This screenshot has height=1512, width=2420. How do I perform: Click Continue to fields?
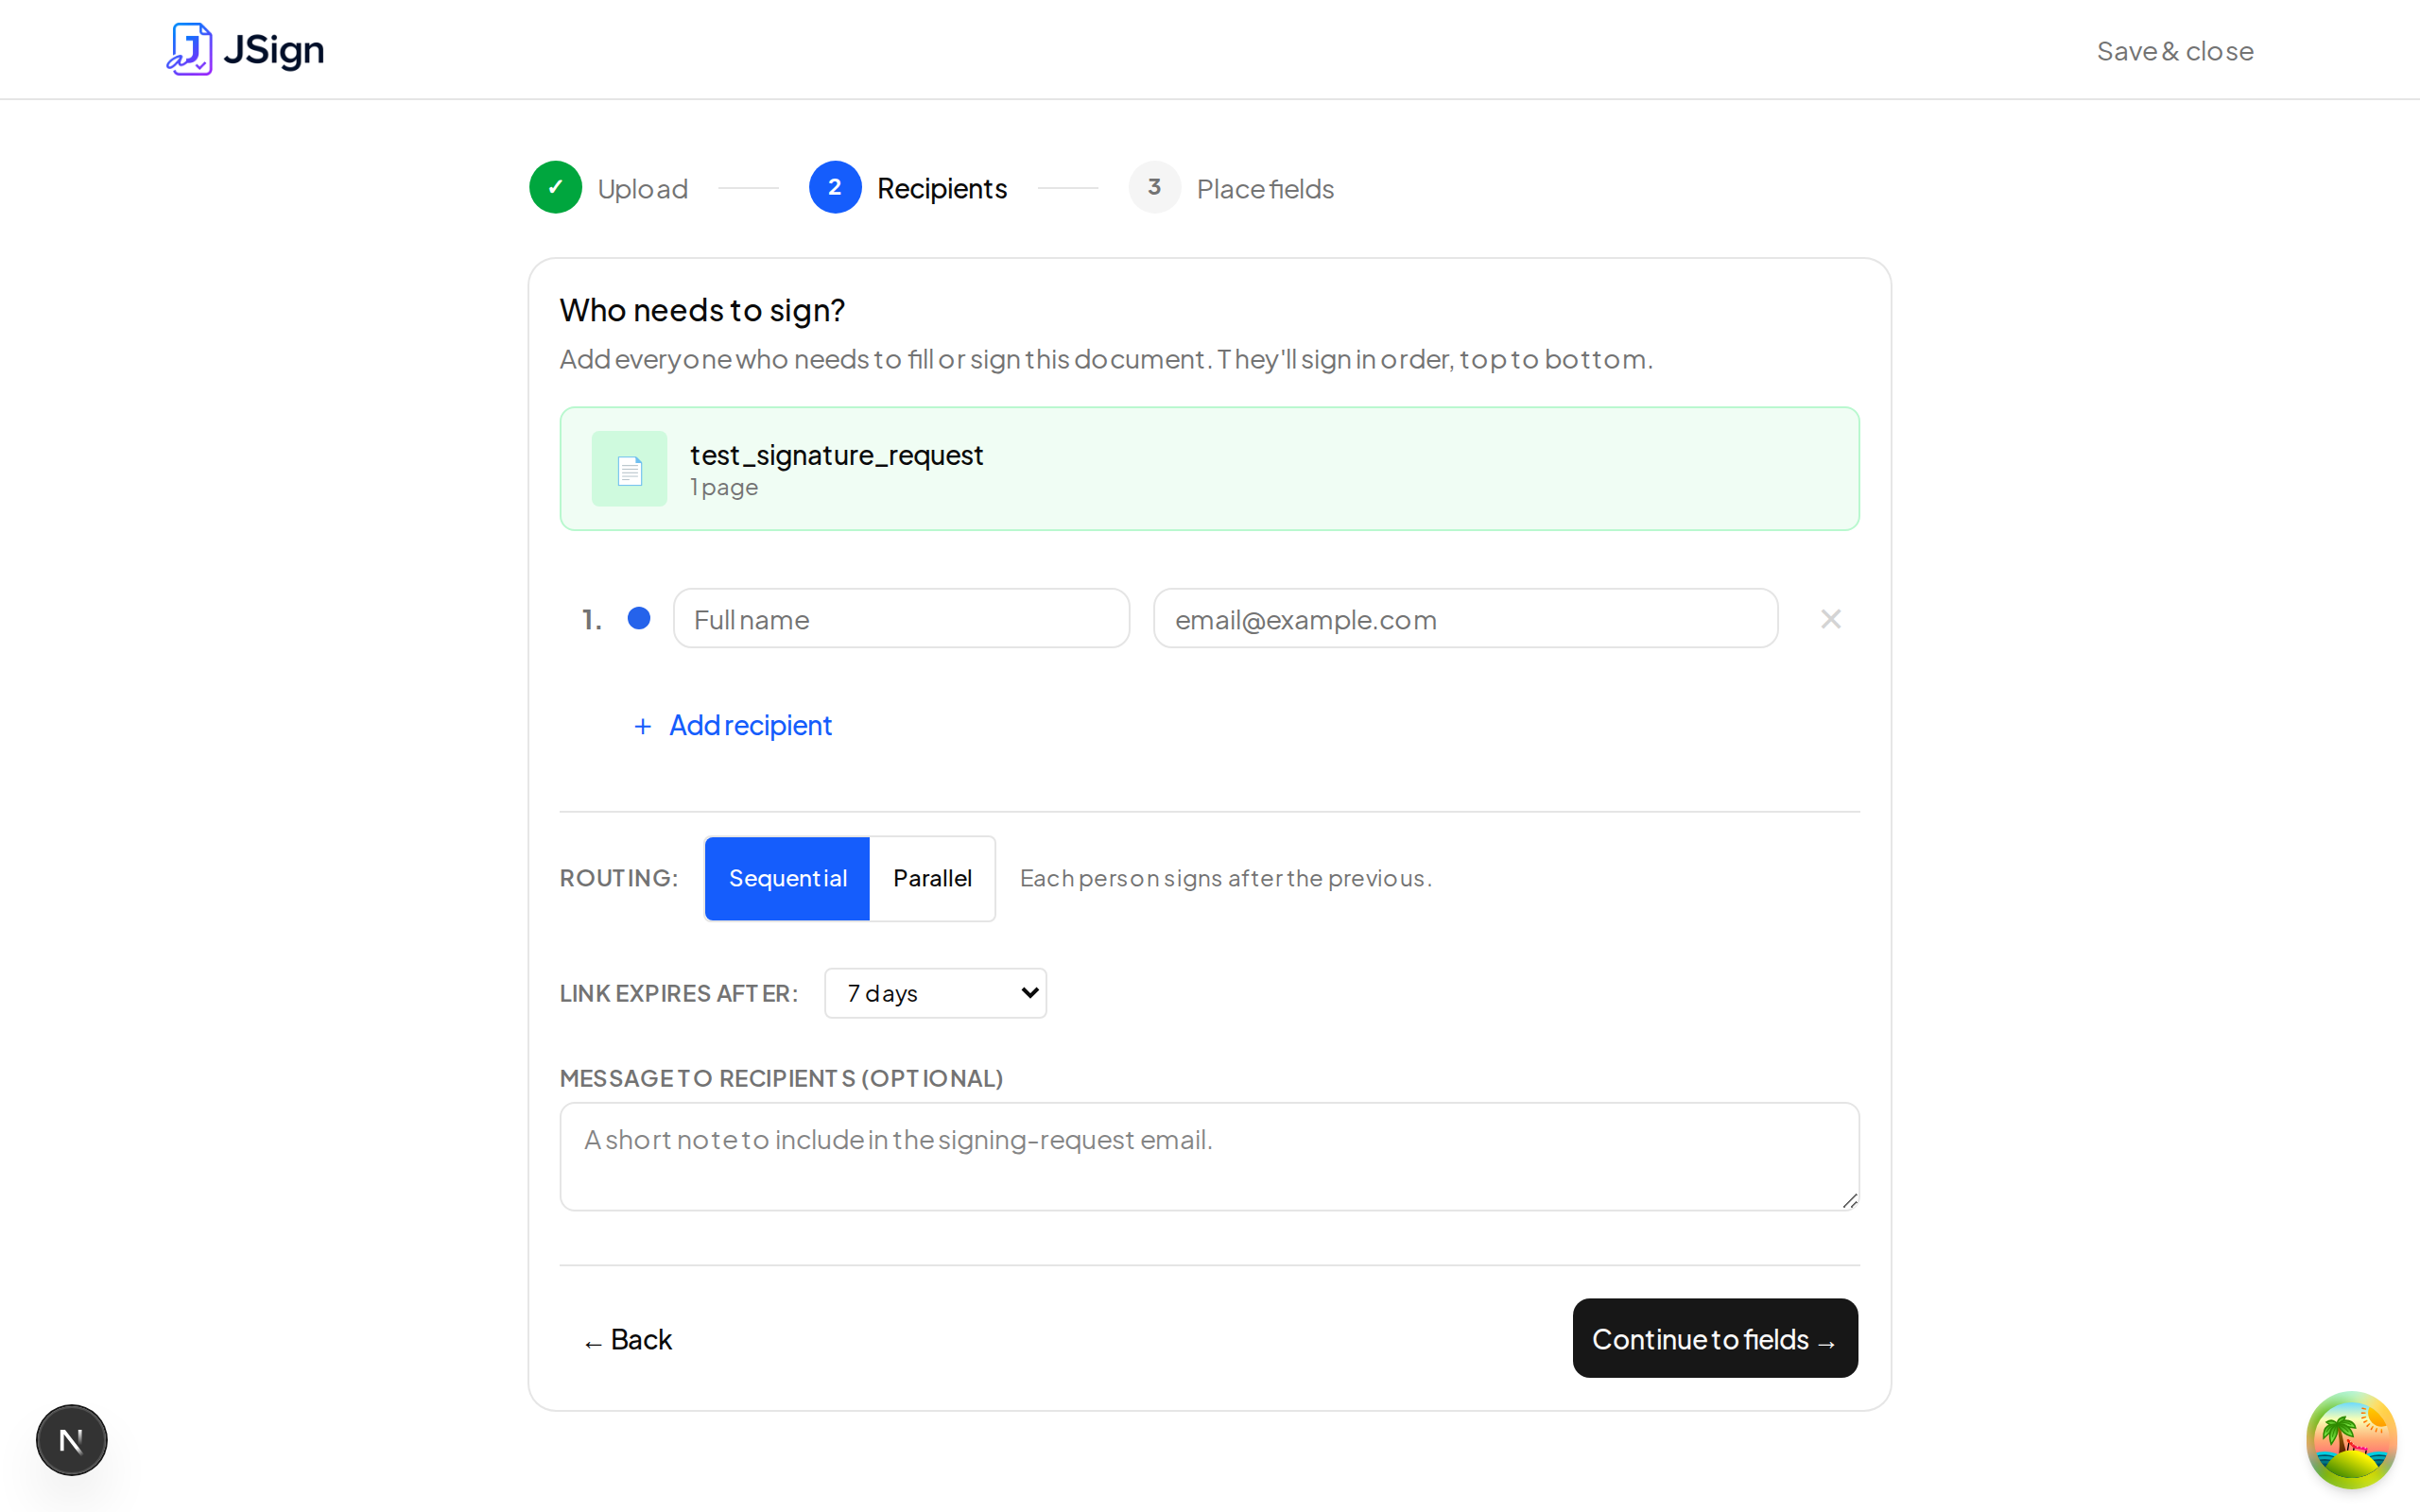click(1715, 1338)
